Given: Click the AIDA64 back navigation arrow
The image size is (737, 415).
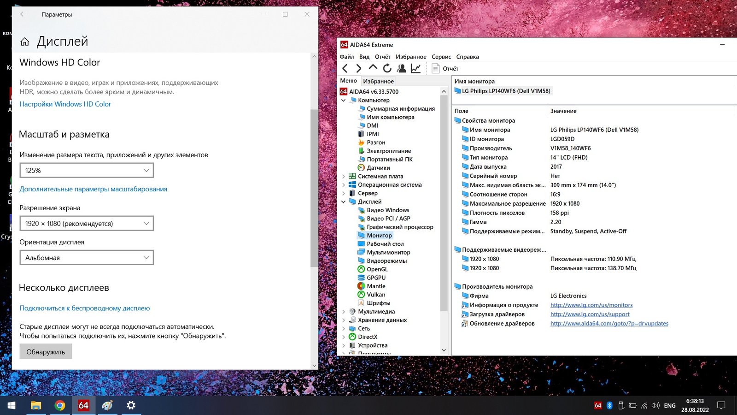Looking at the screenshot, I should click(345, 69).
